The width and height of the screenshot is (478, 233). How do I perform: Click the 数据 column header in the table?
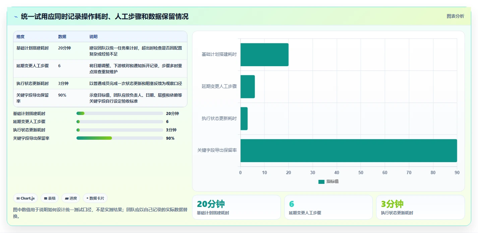pos(62,37)
